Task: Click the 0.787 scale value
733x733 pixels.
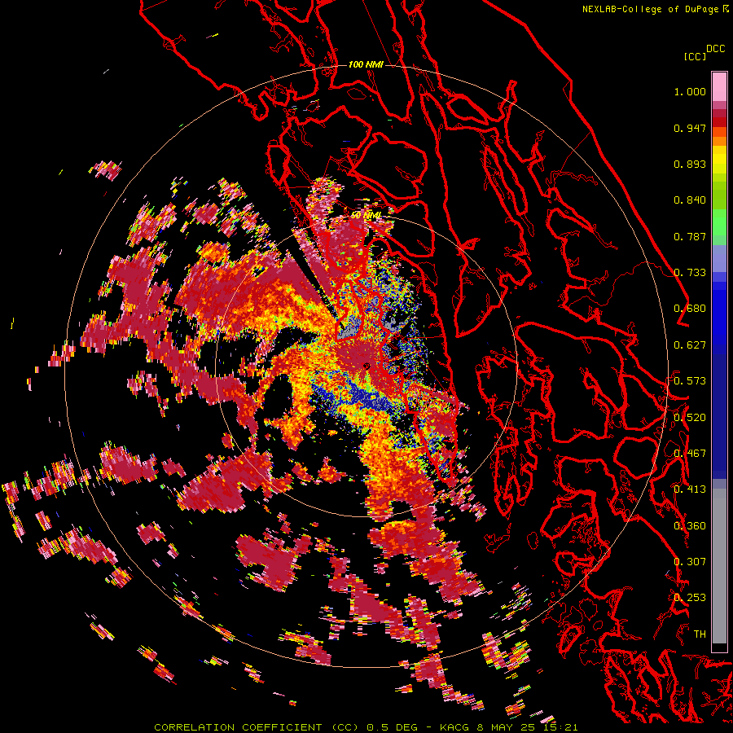Action: click(x=690, y=236)
